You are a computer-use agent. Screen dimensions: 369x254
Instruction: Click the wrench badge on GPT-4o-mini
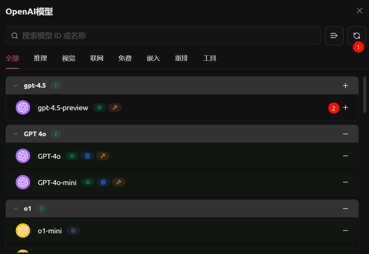point(119,182)
